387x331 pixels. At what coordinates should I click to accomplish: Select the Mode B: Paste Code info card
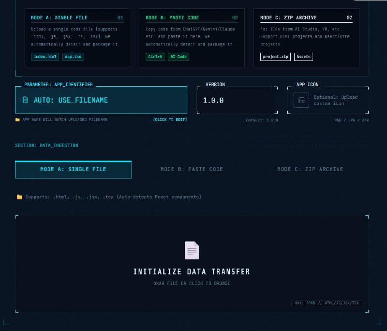tap(192, 37)
